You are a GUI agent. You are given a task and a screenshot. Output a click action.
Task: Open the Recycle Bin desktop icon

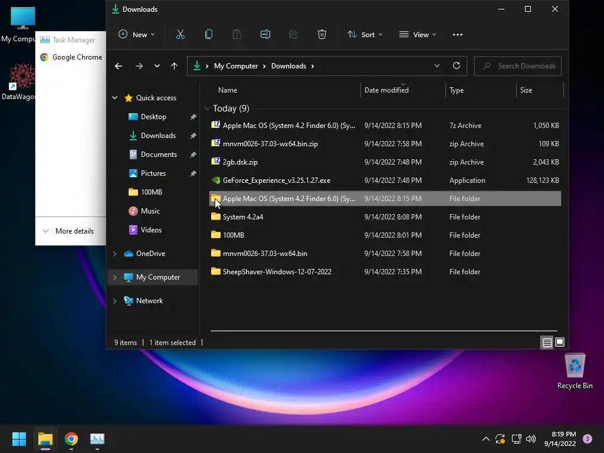(575, 372)
